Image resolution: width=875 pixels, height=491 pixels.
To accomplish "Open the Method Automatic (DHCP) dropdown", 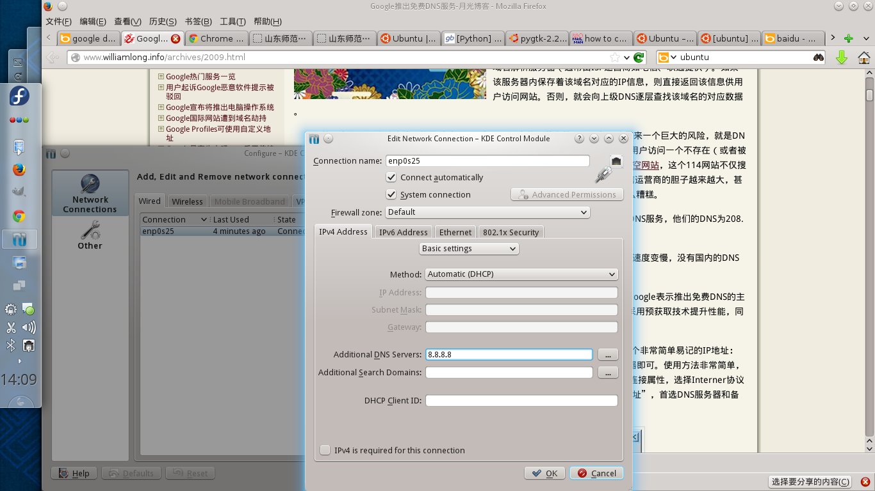I will (521, 274).
